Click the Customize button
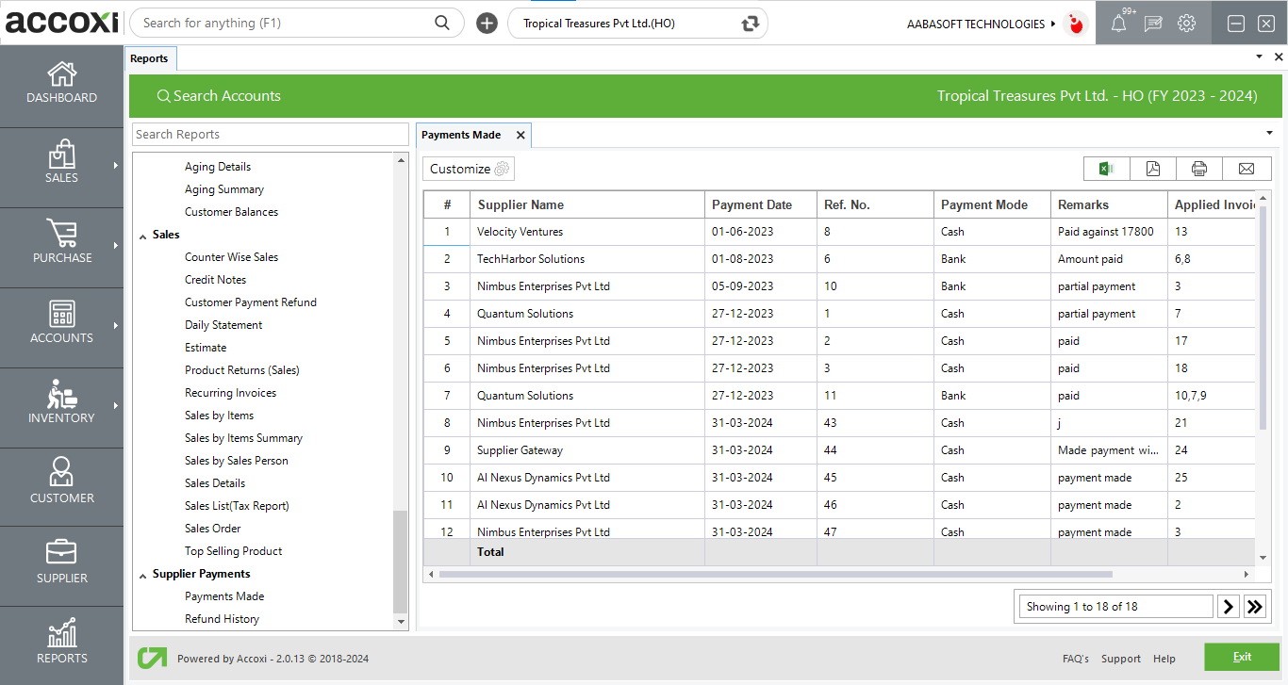This screenshot has height=685, width=1288. click(469, 169)
